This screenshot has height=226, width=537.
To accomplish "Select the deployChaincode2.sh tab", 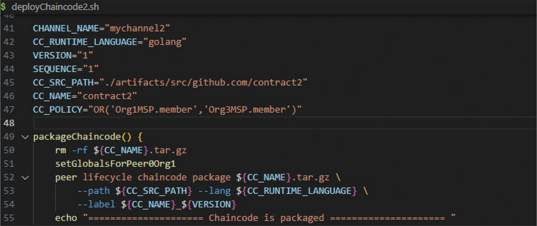I will [x=55, y=7].
